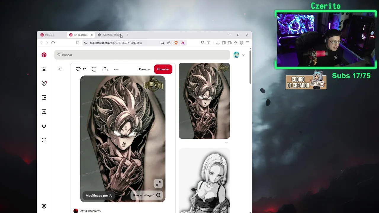Open messages chat bubble icon

point(44,140)
